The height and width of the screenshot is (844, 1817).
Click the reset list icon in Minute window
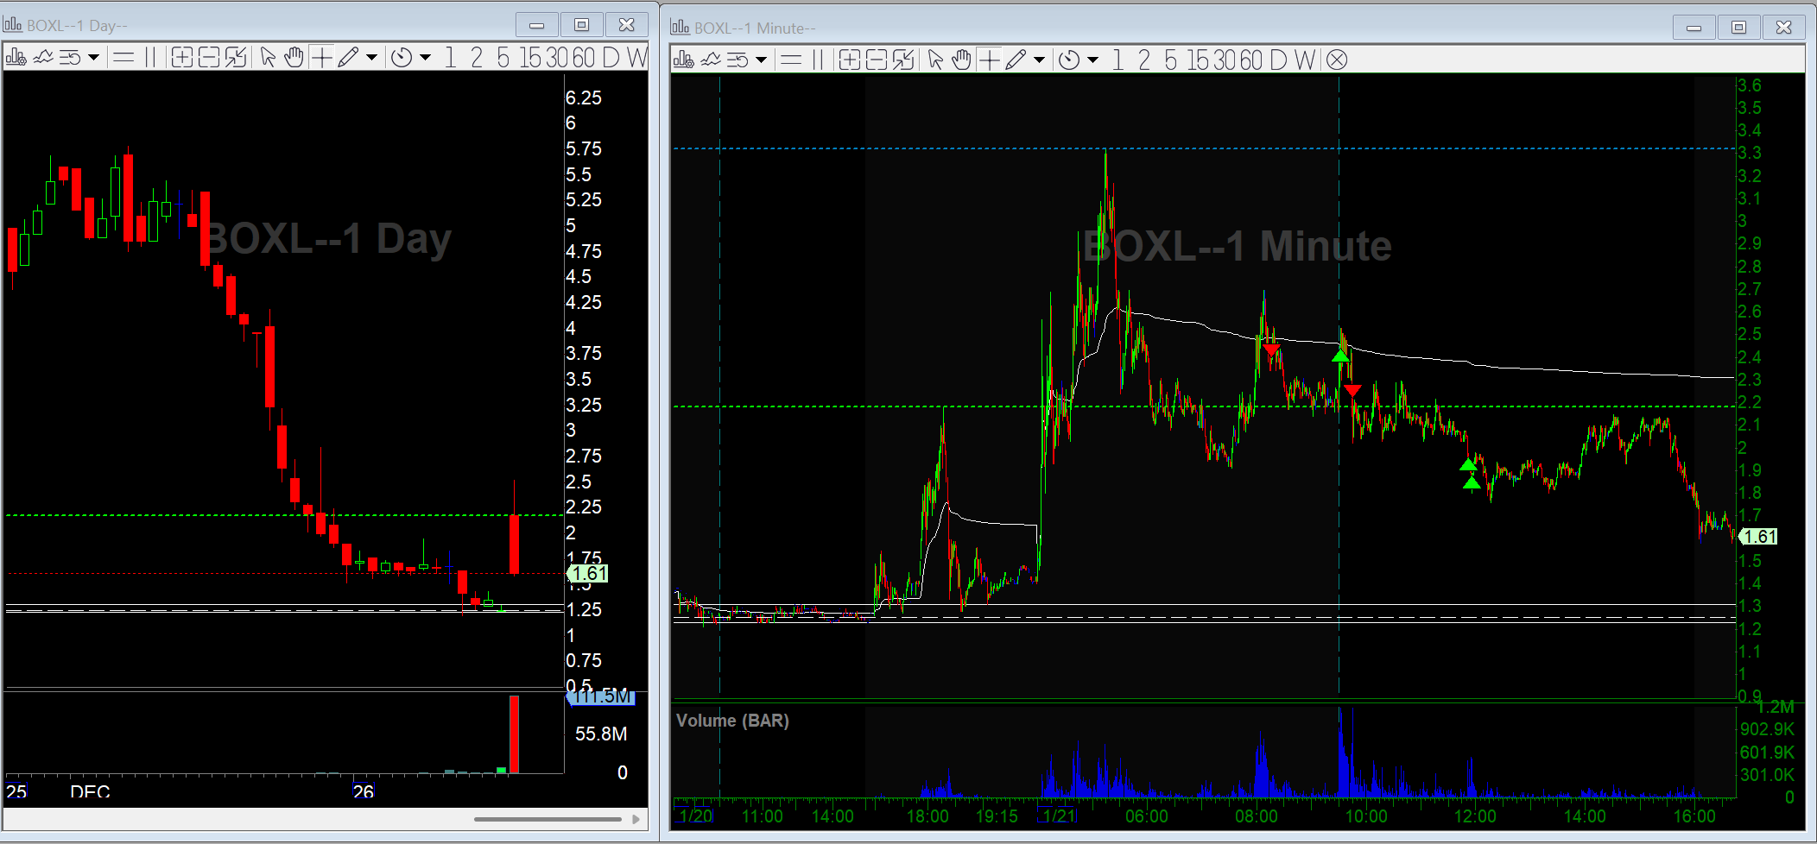pos(738,60)
